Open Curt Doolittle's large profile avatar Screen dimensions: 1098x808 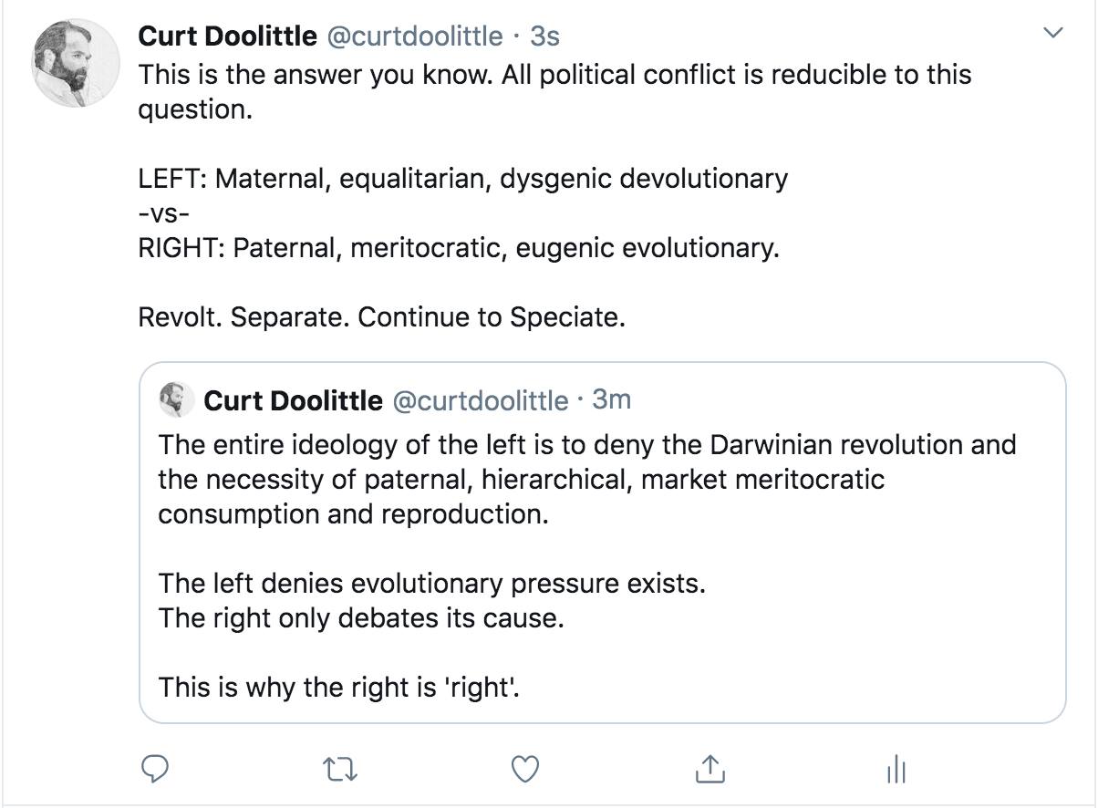[x=77, y=62]
